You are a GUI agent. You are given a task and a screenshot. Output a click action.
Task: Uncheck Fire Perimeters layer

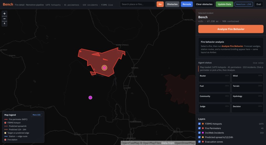(199, 128)
